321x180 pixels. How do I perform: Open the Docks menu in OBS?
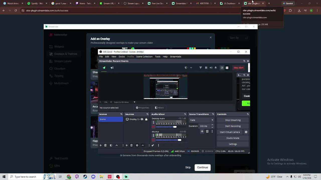[x=122, y=56]
